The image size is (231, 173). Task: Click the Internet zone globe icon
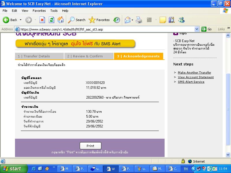click(x=190, y=161)
